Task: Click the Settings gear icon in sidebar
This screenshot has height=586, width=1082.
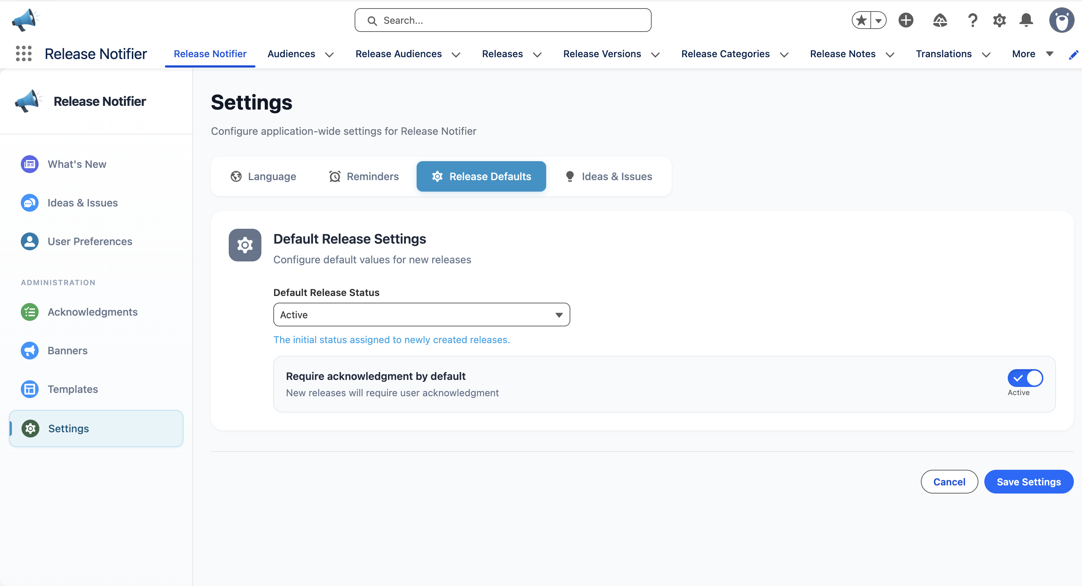Action: click(x=30, y=429)
